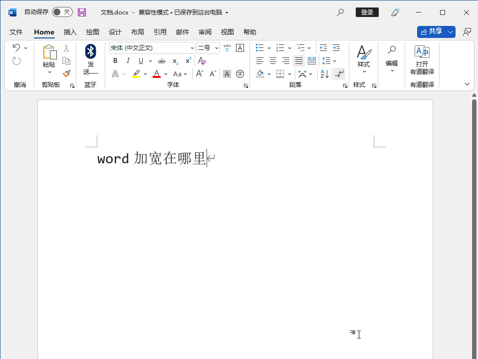This screenshot has width=478, height=359.
Task: Open the search magnifier in title bar
Action: coord(340,12)
